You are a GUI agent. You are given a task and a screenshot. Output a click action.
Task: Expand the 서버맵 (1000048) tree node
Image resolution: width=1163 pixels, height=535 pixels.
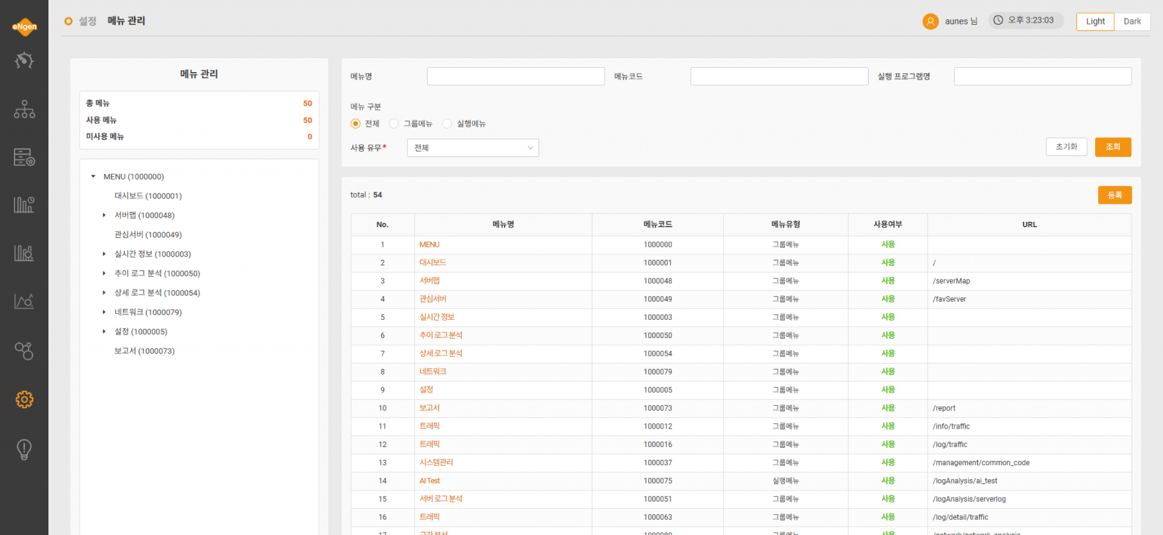[x=104, y=215]
